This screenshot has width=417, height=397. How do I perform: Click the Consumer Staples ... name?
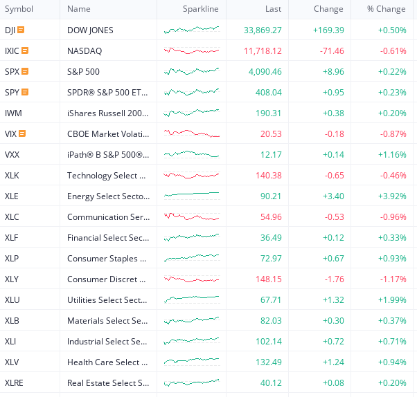[107, 259]
